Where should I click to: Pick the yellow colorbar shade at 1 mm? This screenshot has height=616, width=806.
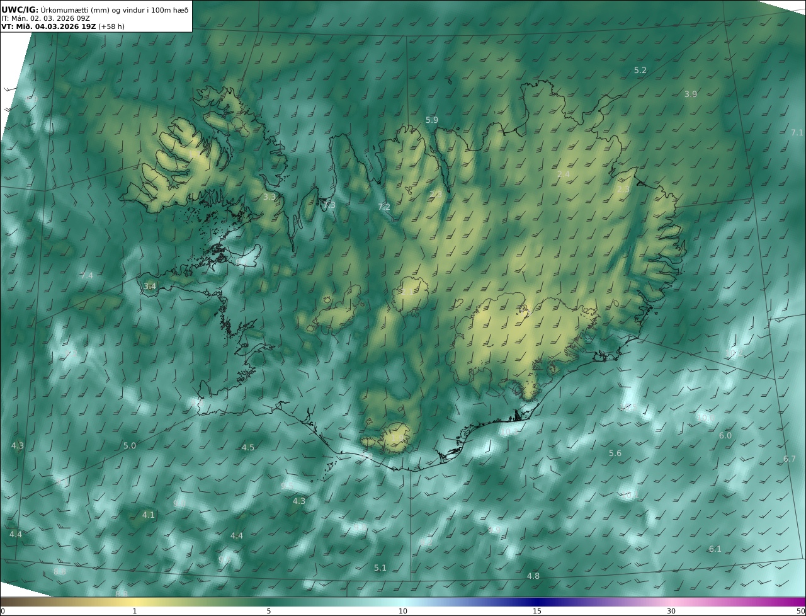click(135, 602)
